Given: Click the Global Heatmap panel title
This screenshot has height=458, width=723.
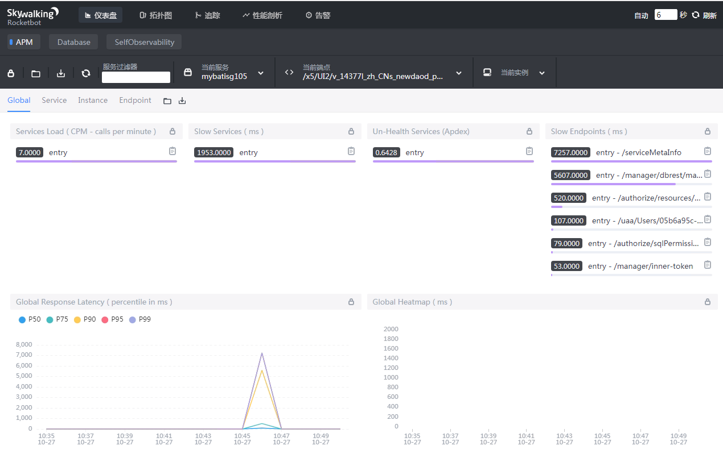Looking at the screenshot, I should pyautogui.click(x=412, y=302).
